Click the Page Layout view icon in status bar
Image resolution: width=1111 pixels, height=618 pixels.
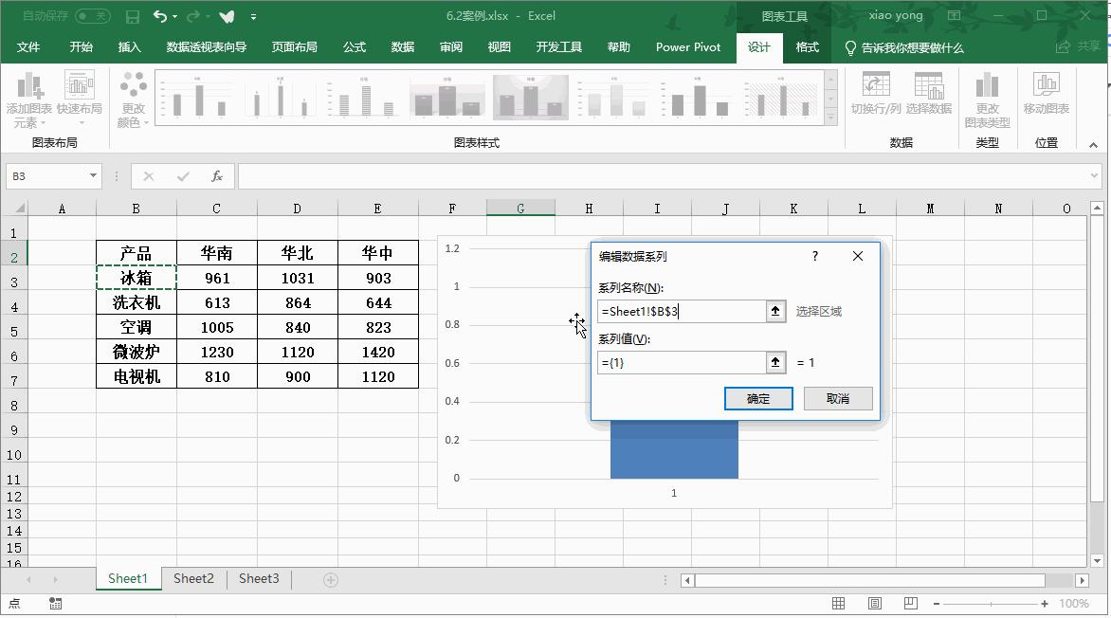[873, 603]
